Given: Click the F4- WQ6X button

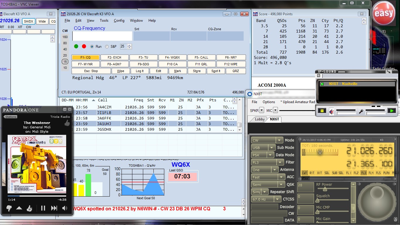Looking at the screenshot, I should [172, 57].
